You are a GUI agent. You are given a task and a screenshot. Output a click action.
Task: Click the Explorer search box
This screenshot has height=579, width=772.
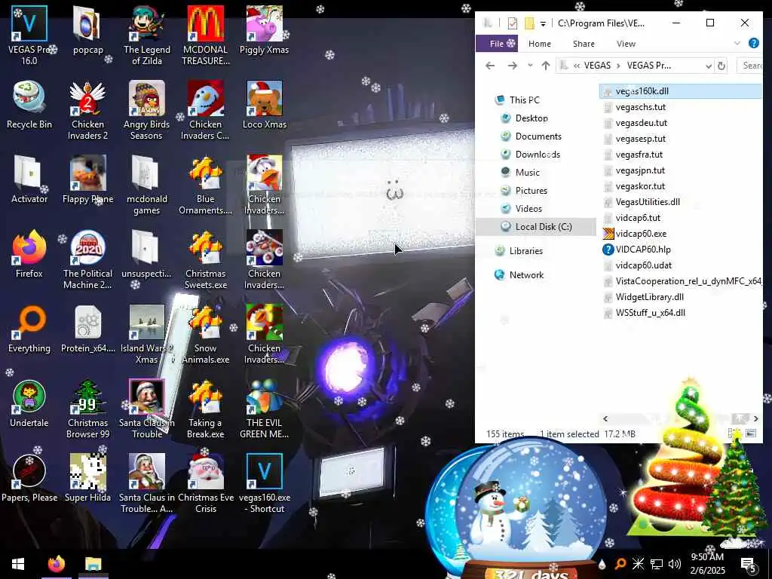(x=750, y=66)
